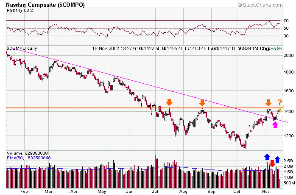Click the V:829.1M volume value

pos(248,48)
